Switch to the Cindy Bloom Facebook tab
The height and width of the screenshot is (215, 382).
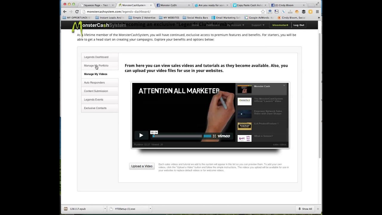(288, 5)
